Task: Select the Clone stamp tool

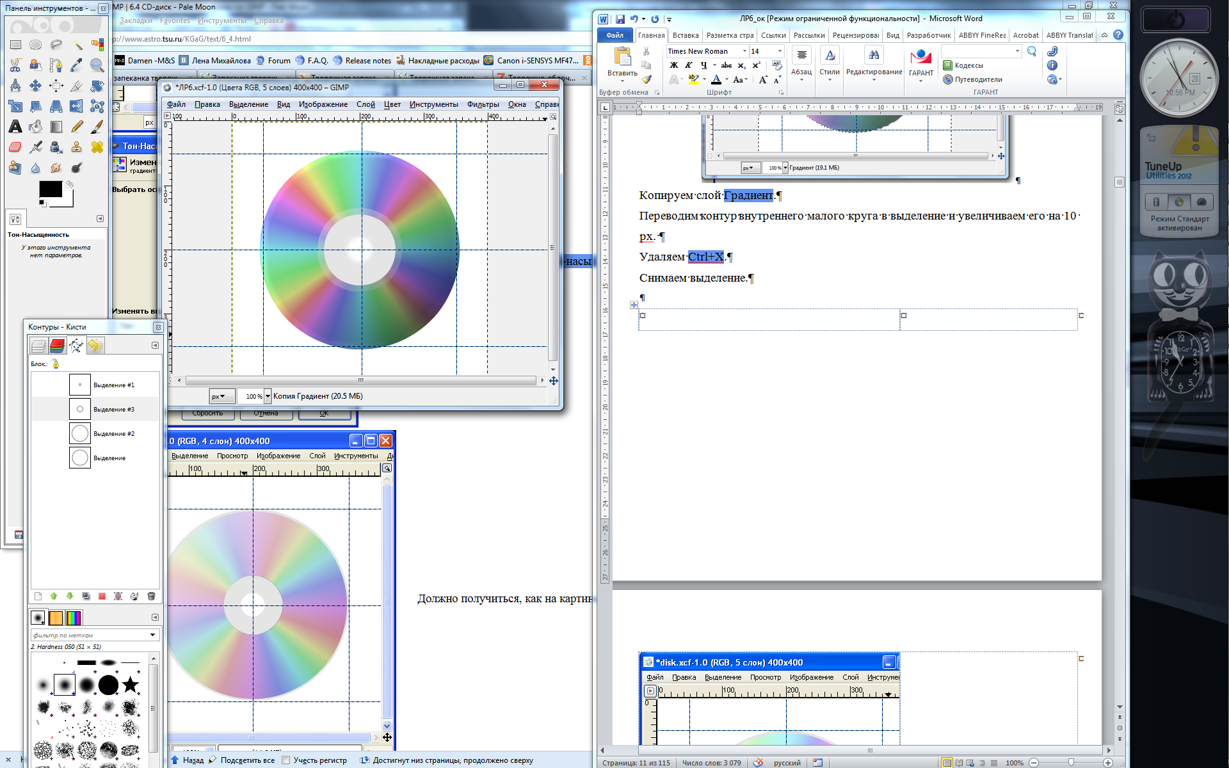Action: pos(77,147)
